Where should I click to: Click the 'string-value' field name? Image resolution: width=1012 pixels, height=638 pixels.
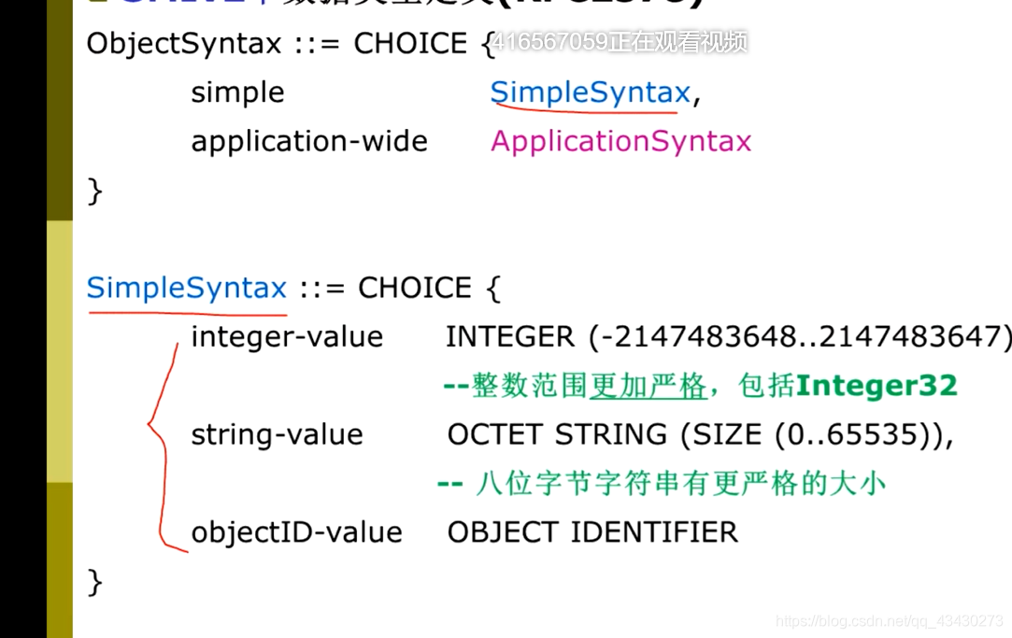coord(277,434)
